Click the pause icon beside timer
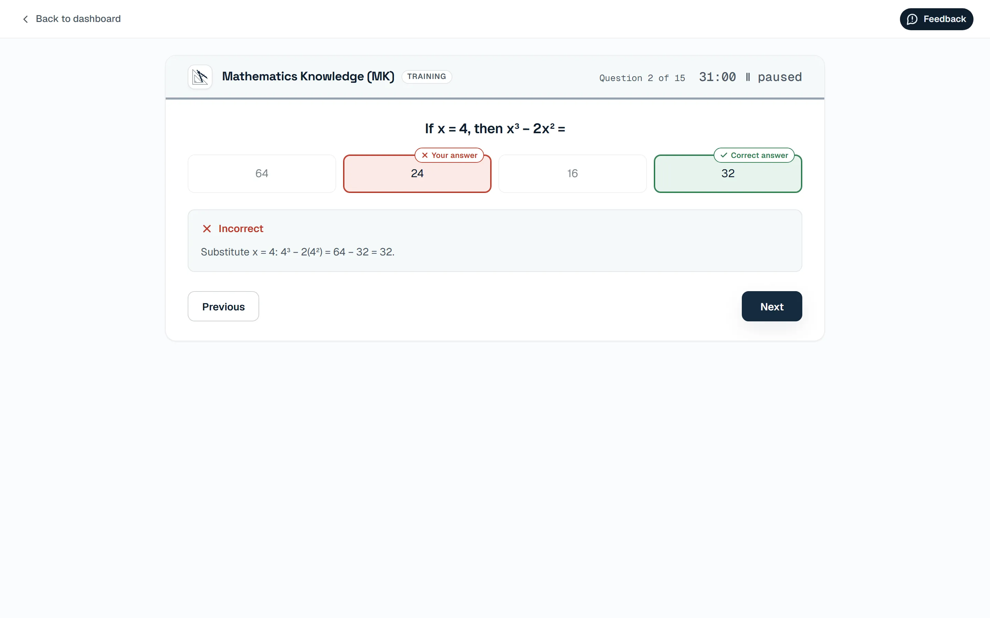Viewport: 990px width, 618px height. 747,77
